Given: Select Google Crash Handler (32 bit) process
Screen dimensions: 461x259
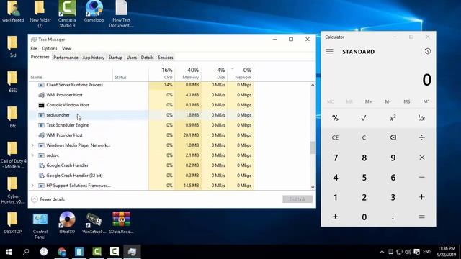Looking at the screenshot, I should pos(141,176).
